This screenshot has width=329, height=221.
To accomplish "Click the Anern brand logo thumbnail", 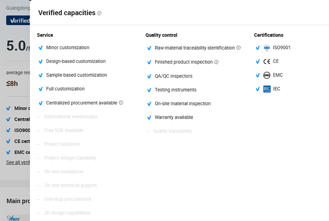I will pos(14,218).
